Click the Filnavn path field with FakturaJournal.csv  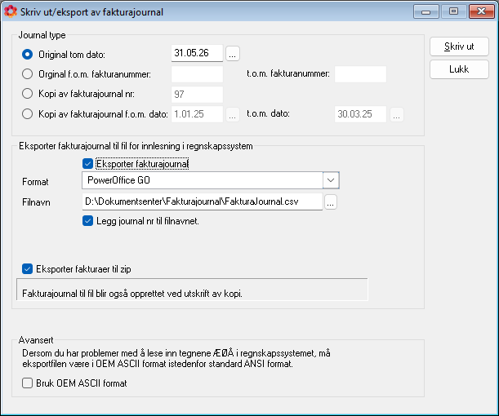click(203, 201)
